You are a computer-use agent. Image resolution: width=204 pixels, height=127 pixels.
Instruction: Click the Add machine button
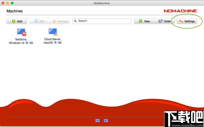(x=17, y=21)
